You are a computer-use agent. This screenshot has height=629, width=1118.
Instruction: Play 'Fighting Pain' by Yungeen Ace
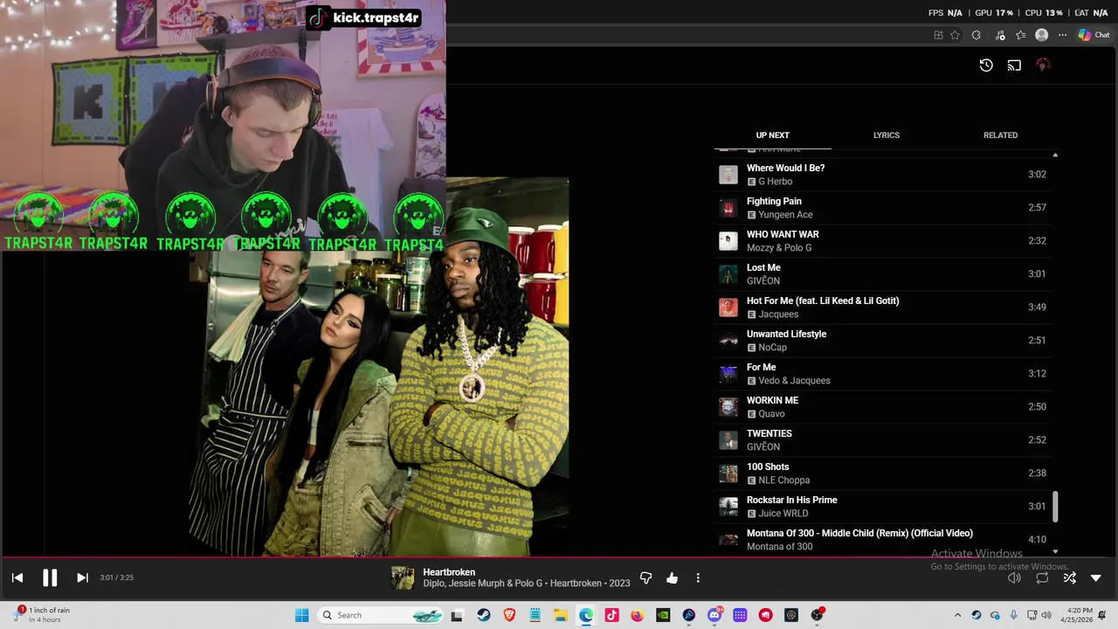pos(882,208)
